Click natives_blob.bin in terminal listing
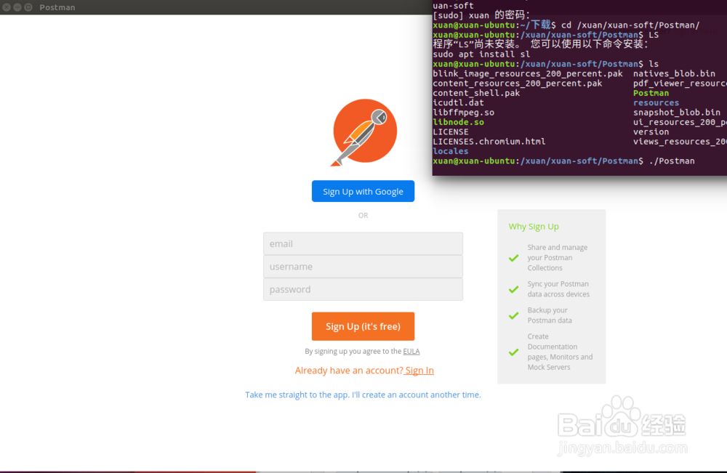The width and height of the screenshot is (727, 473). click(674, 73)
